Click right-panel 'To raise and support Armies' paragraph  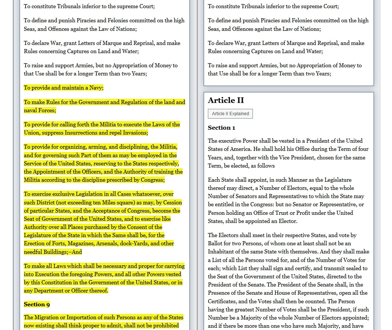point(285,69)
